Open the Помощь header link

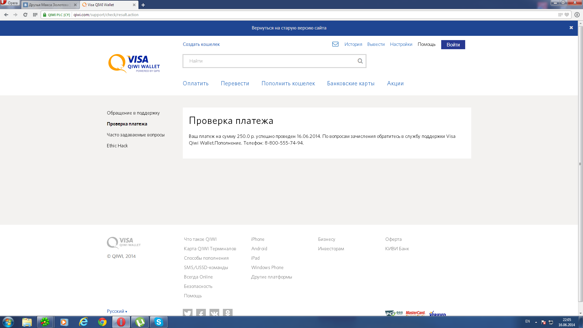tap(427, 44)
